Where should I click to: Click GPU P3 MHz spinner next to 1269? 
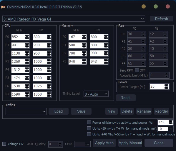tap(27, 62)
